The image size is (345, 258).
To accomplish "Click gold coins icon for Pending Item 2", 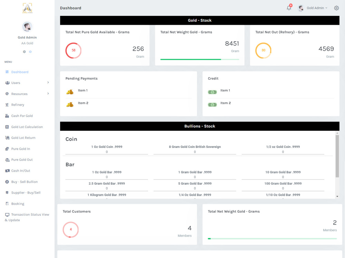I will [x=70, y=105].
